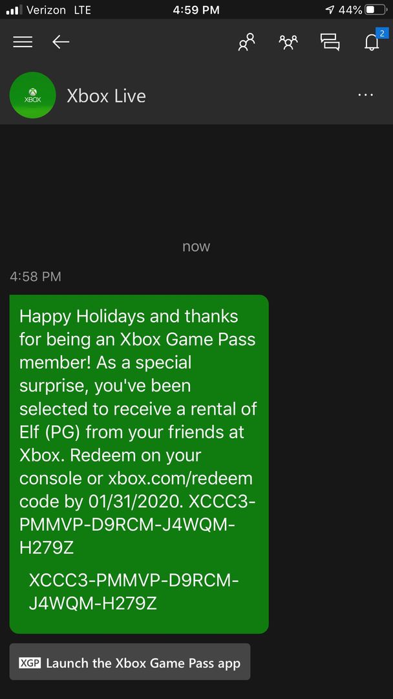
Task: Tap the Verizon signal strength indicator
Action: tap(14, 10)
